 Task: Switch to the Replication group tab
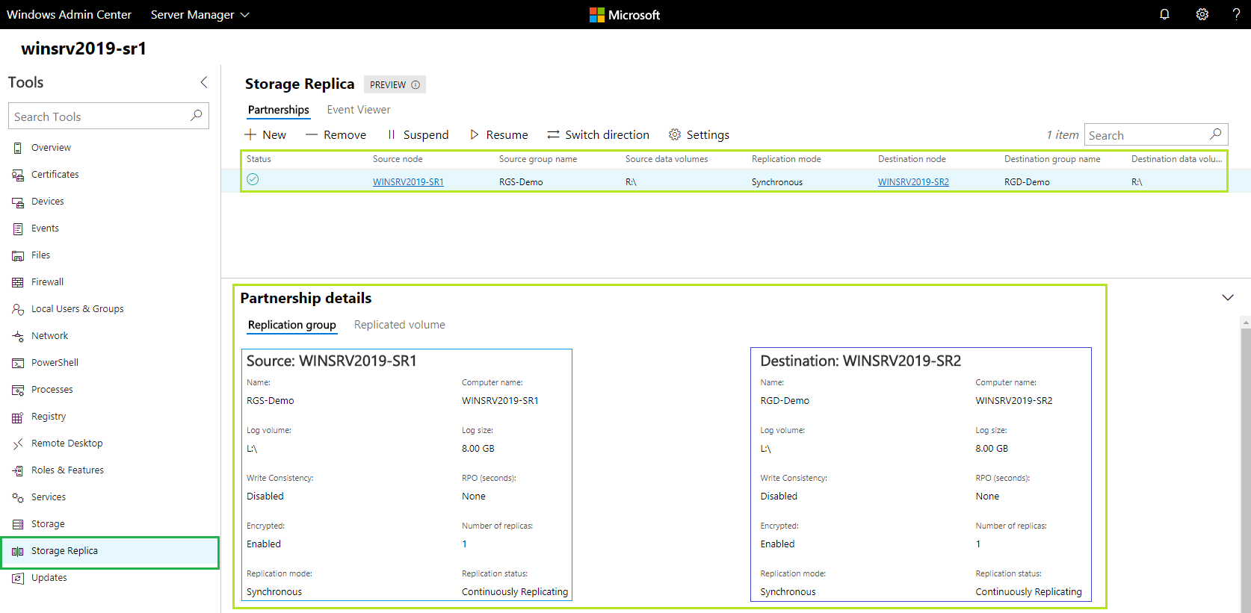(x=292, y=325)
